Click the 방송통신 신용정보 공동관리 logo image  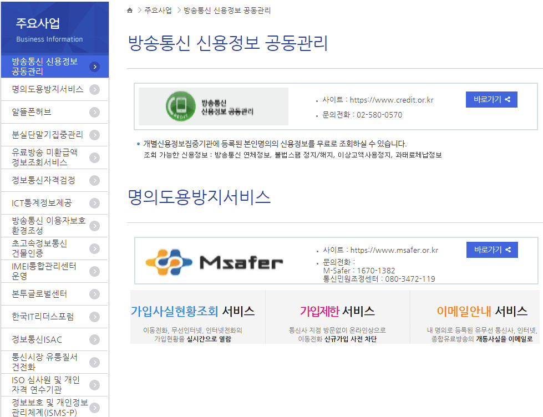(214, 106)
